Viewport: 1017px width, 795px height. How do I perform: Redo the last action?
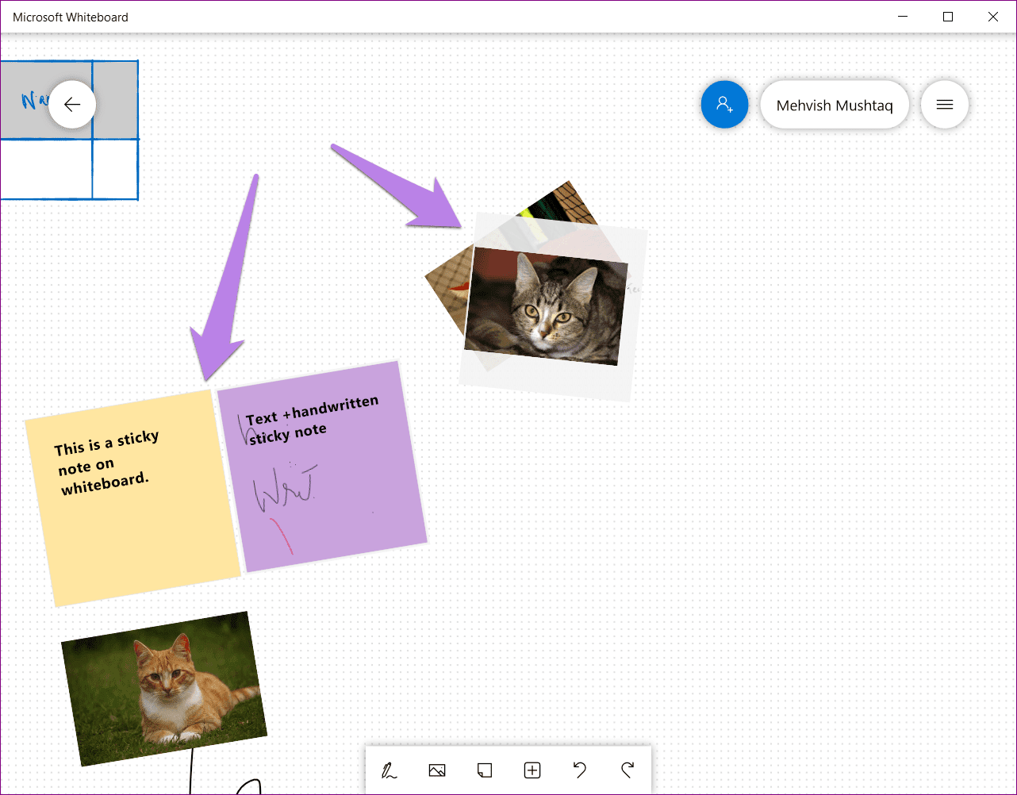coord(627,770)
